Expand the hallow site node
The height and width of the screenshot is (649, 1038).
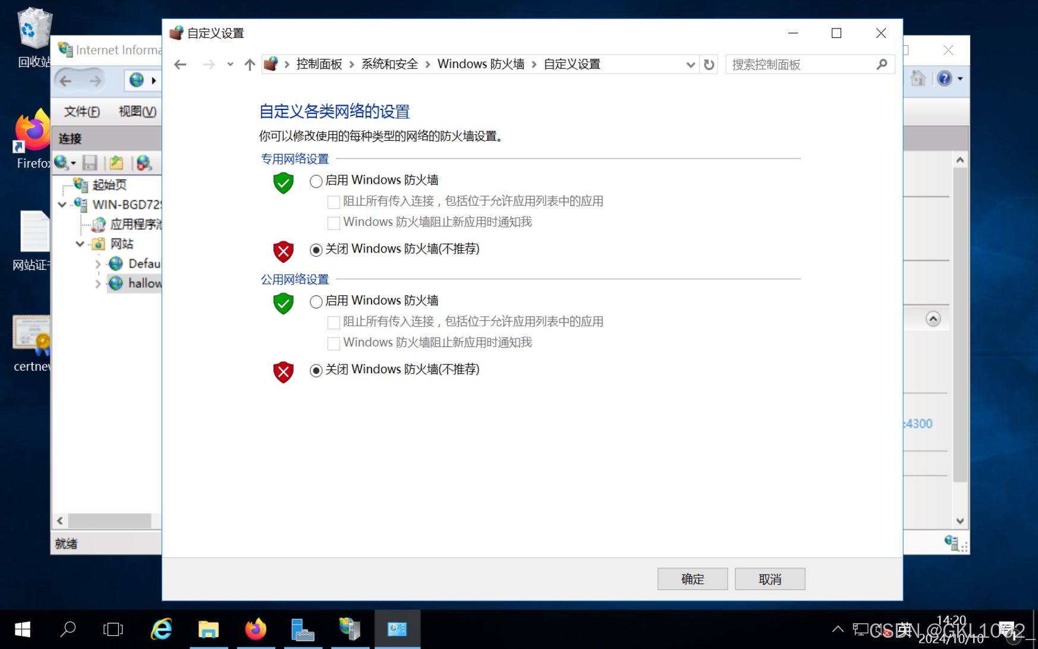click(98, 283)
